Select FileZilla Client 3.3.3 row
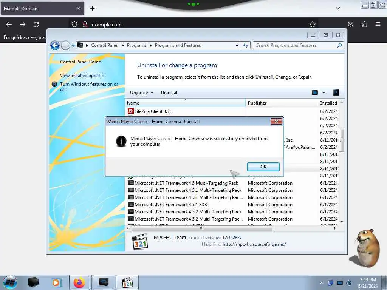The height and width of the screenshot is (290, 387). pyautogui.click(x=232, y=111)
